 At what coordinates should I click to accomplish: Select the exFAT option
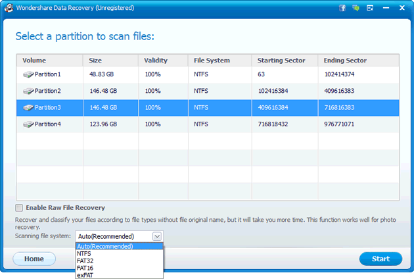(x=85, y=274)
